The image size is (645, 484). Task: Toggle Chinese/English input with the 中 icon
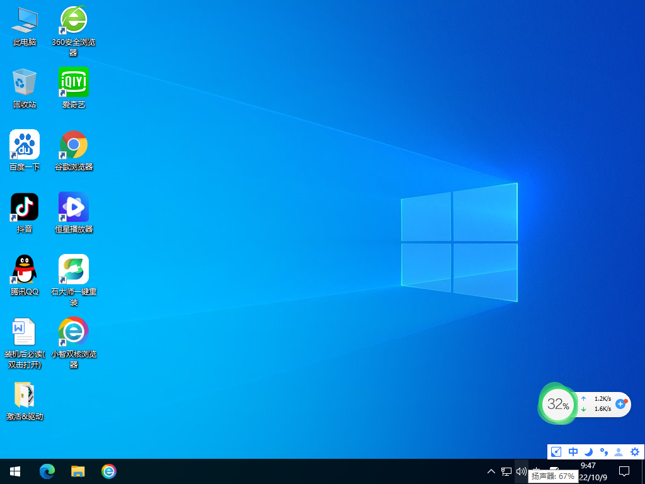click(x=573, y=452)
